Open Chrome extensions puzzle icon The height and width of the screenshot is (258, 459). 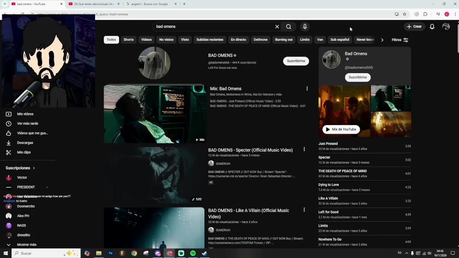[425, 14]
